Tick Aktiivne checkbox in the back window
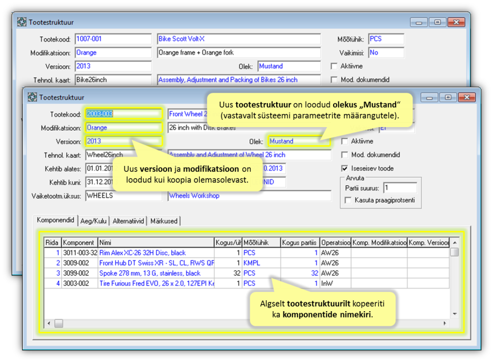 334,66
